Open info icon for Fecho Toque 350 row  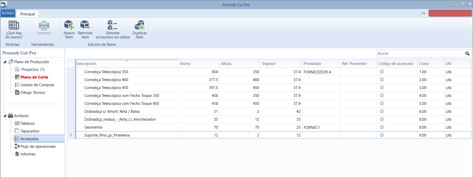click(382, 95)
